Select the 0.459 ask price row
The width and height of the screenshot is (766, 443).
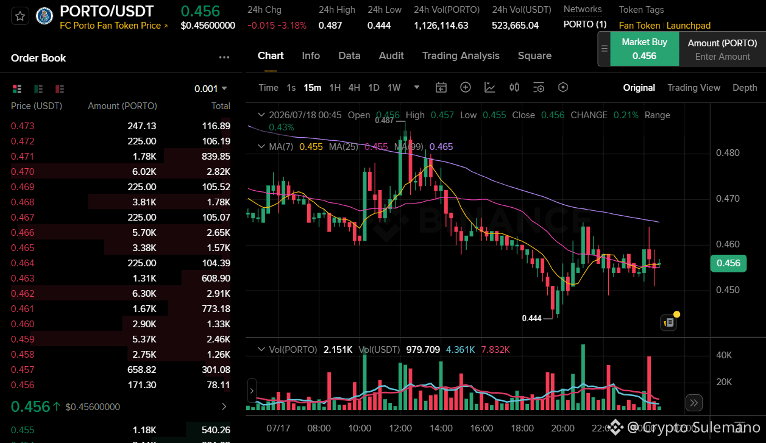(x=121, y=339)
